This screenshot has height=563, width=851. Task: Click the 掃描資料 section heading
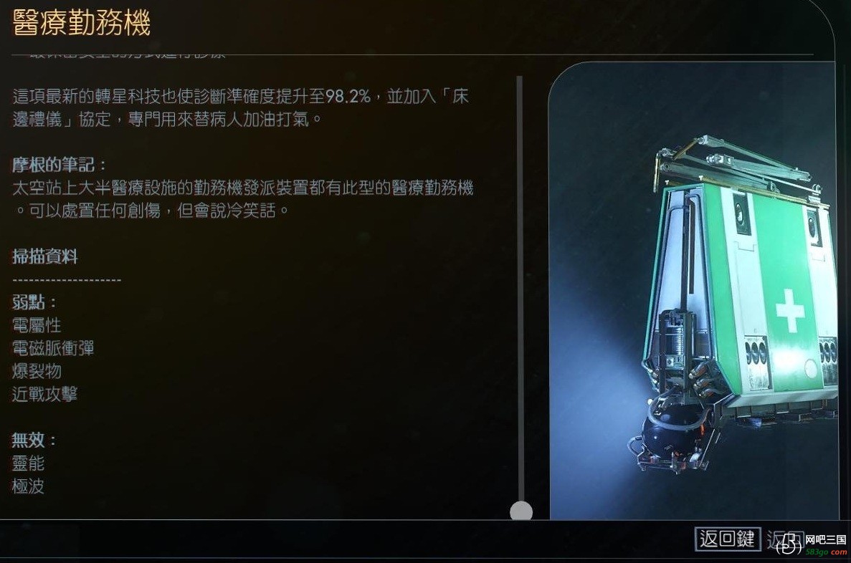[45, 256]
